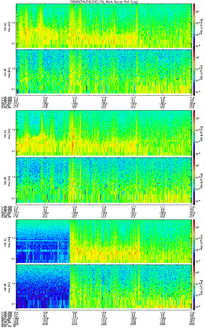The width and height of the screenshot is (205, 328).
Task: Click the plot title 'THEMIS(THA,THD,THE) FGL Wave Survey Plot (Log)'
Action: point(103,2)
